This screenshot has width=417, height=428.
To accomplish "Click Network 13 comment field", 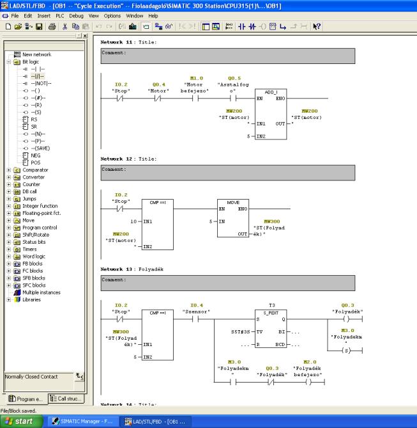I will pyautogui.click(x=228, y=283).
